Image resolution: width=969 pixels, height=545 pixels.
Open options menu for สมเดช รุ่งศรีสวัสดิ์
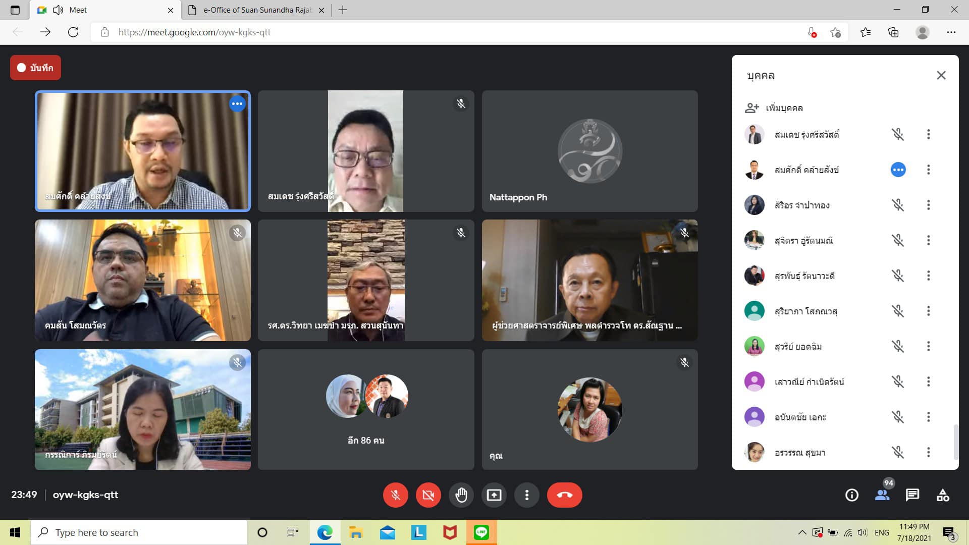[928, 134]
